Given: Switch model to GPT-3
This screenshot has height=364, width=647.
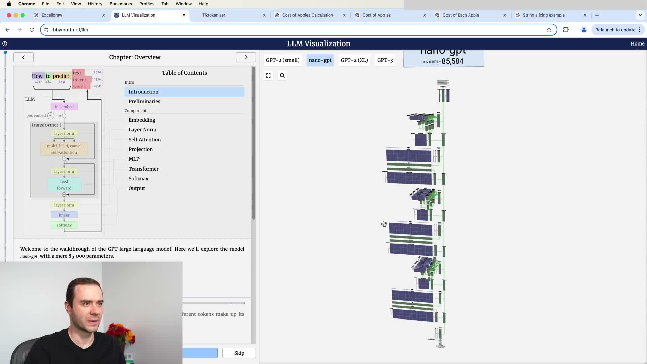Looking at the screenshot, I should (x=385, y=60).
